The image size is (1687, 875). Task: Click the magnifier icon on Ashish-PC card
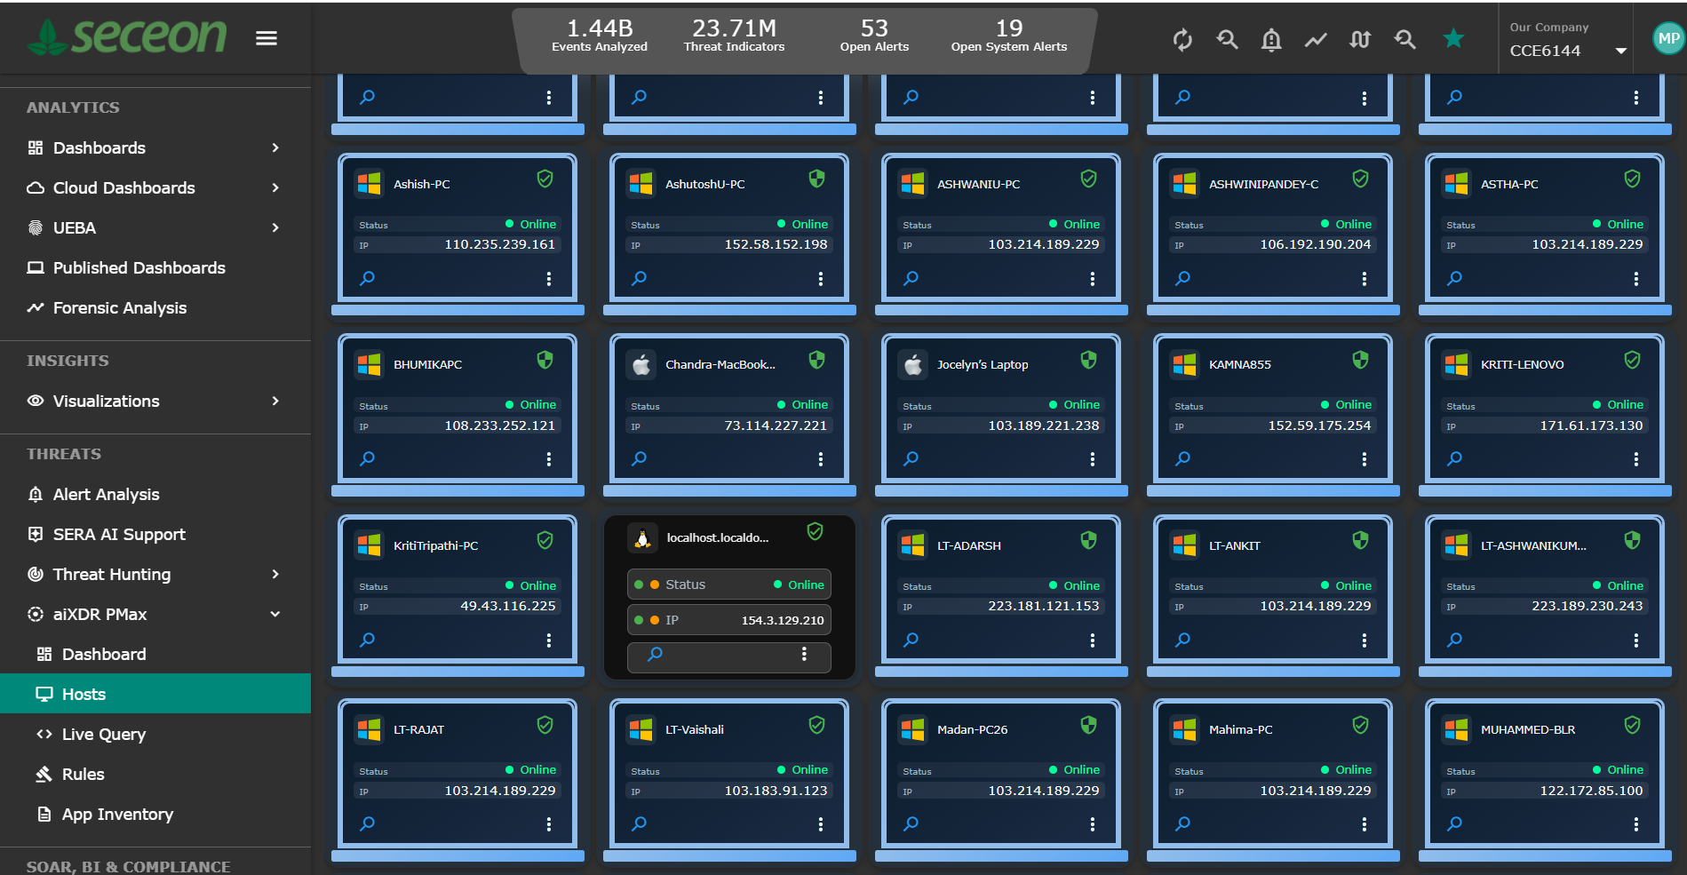coord(367,278)
